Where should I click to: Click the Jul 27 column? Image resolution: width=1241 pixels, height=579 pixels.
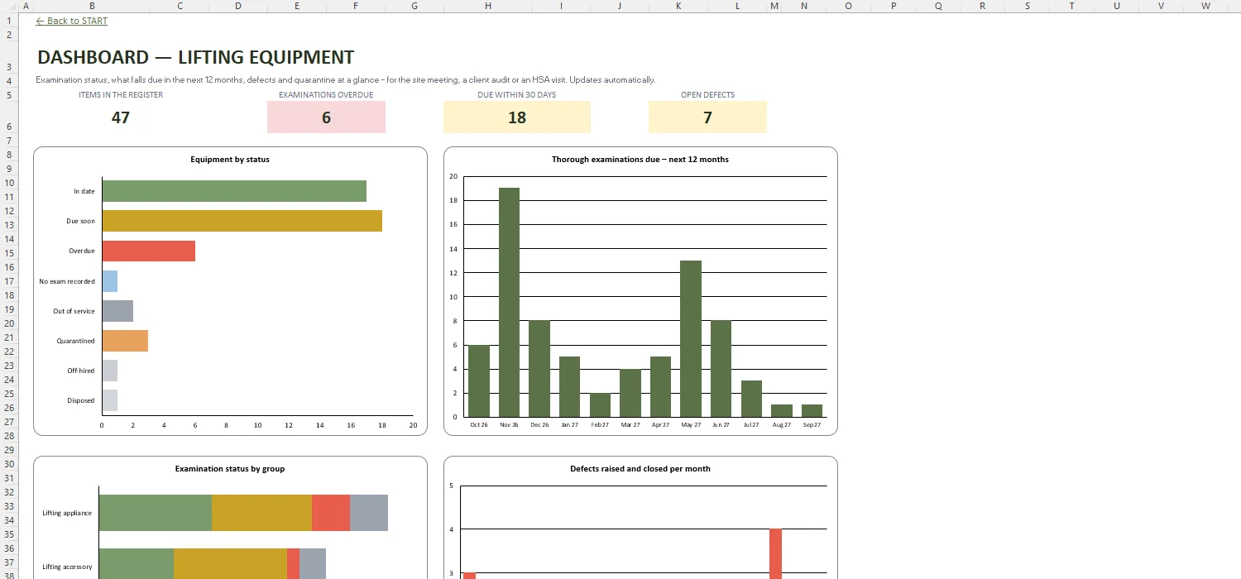751,399
